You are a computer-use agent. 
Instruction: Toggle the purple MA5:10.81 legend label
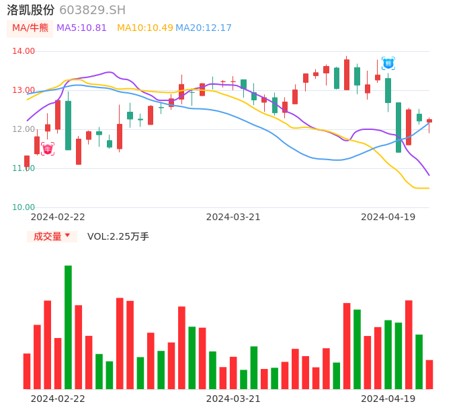[x=81, y=28]
